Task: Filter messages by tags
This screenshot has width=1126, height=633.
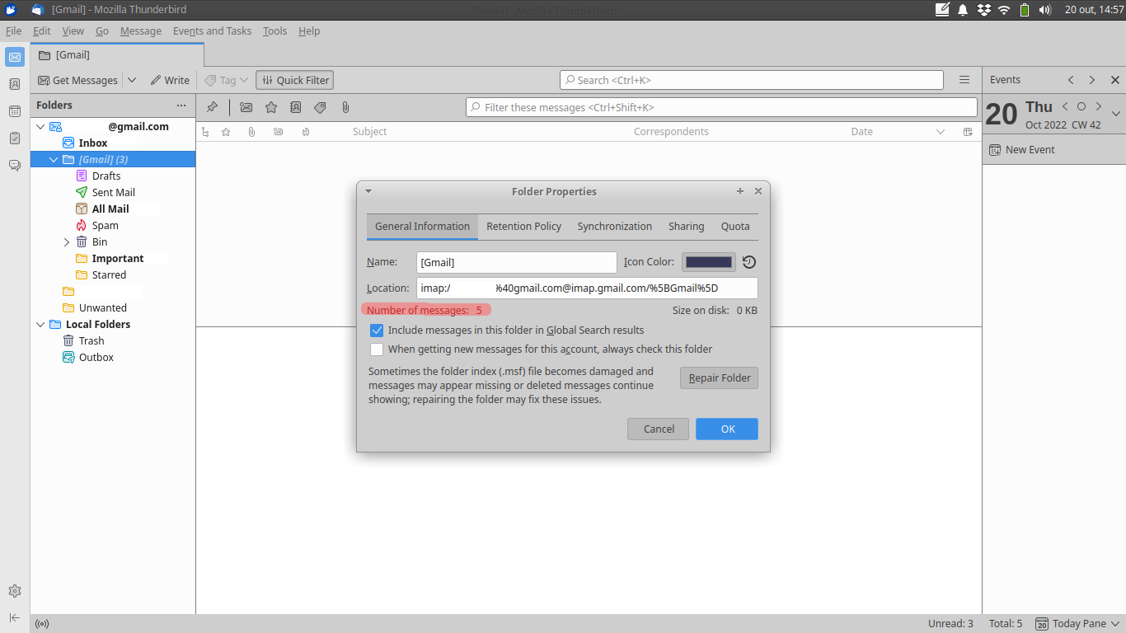Action: tap(320, 107)
